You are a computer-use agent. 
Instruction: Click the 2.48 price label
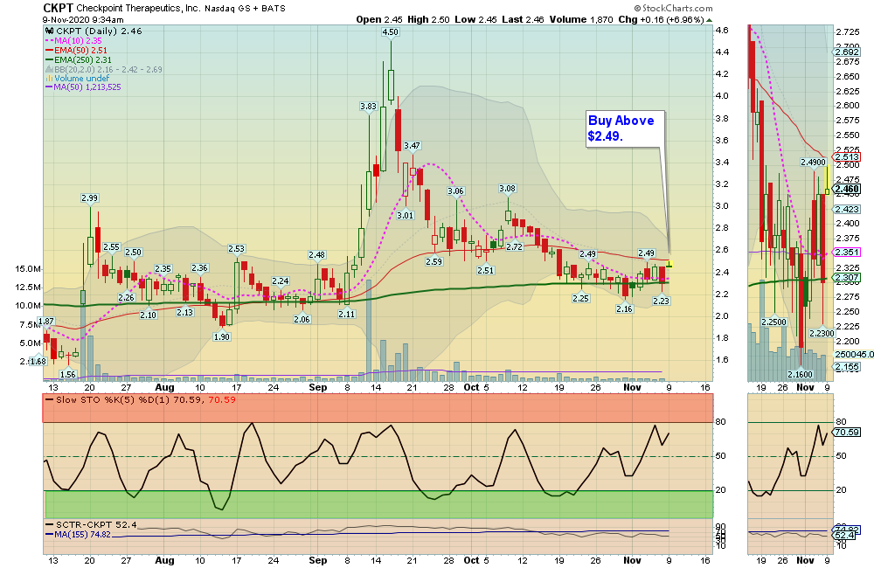(x=316, y=255)
